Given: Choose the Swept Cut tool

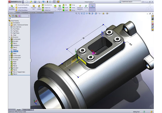Looking at the screenshot, I should click(x=46, y=8).
